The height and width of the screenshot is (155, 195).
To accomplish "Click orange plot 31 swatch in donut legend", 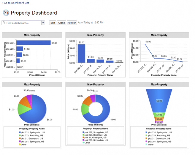I will [83, 137].
